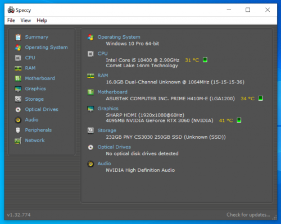The image size is (281, 224).
Task: Click the Graphics monitor icon in sidebar
Action: tap(18, 89)
